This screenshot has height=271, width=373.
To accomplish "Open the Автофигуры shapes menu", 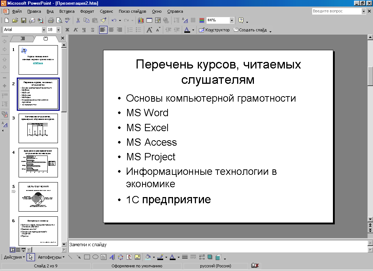I will [x=51, y=257].
